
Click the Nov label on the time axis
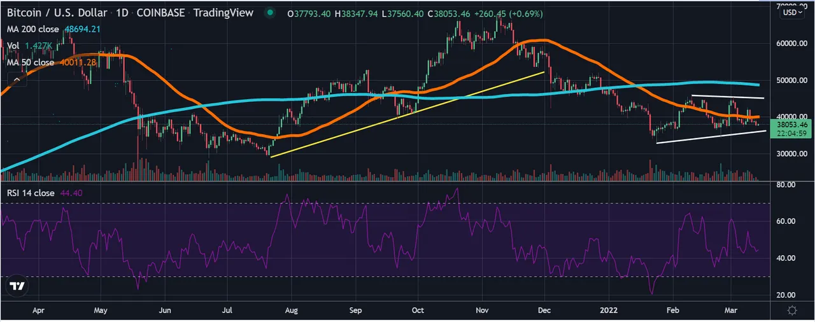pos(482,311)
